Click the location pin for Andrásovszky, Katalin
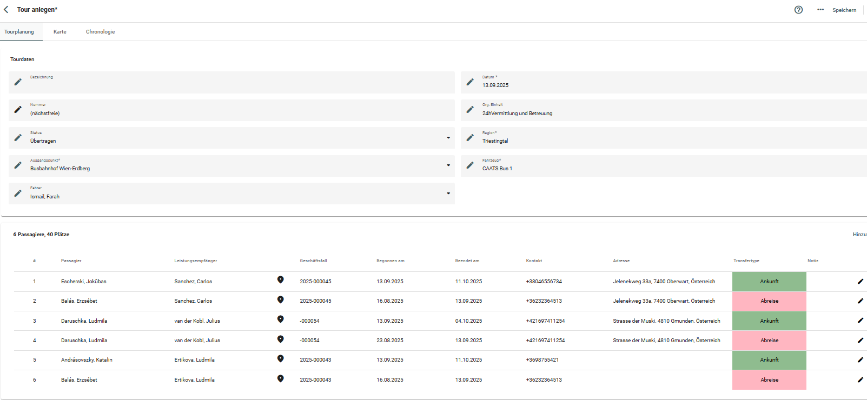This screenshot has height=400, width=867. click(x=280, y=359)
